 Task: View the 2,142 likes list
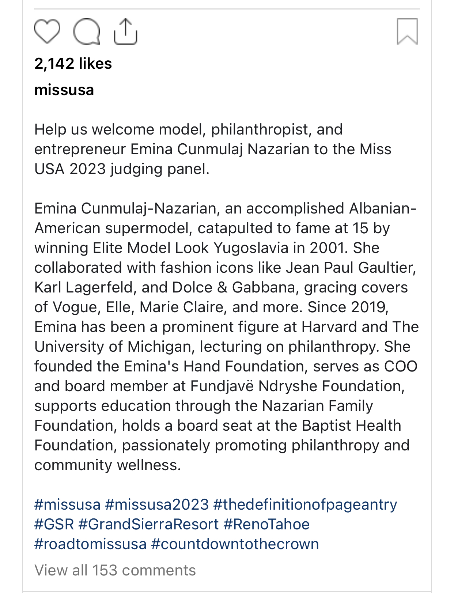click(73, 64)
